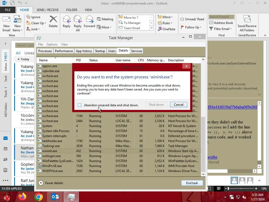
Task: Open the FILE tab in Outlook
Action: [8, 10]
